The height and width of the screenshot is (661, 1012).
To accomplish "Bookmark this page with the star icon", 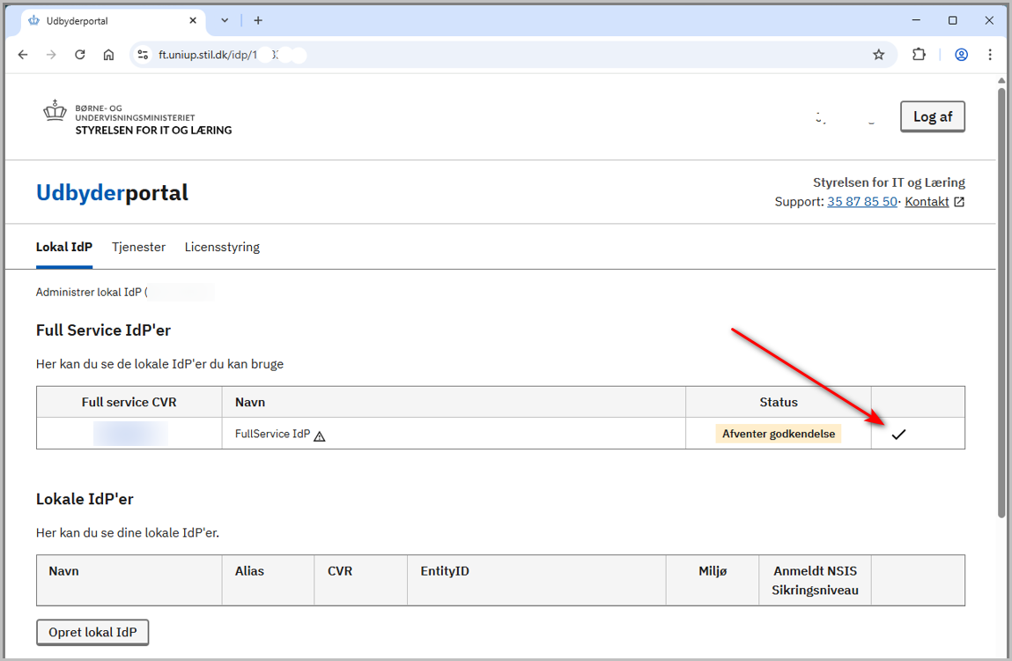I will pyautogui.click(x=878, y=55).
